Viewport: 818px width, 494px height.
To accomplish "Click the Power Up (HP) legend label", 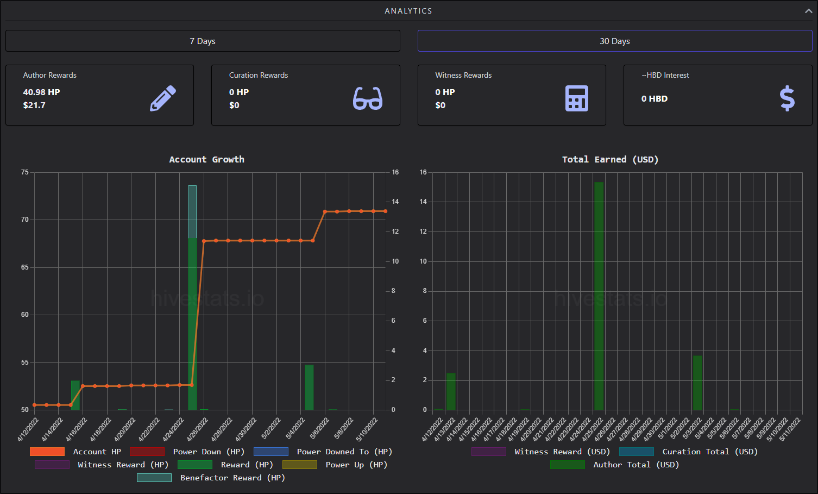I will pos(356,465).
